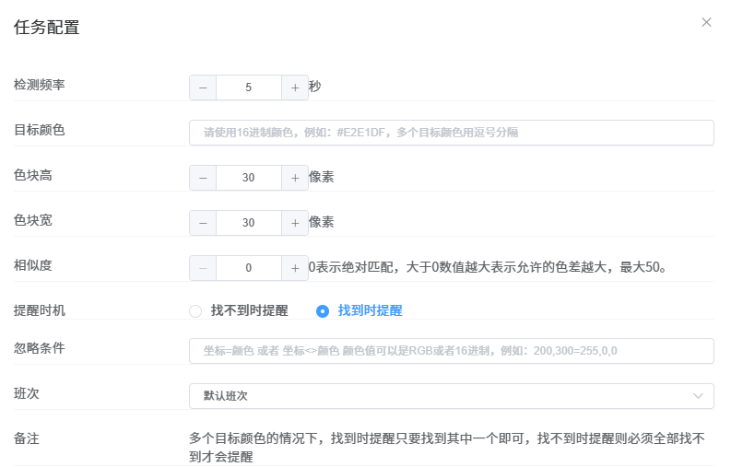Increase 色块宽 using the plus icon
Screen dimensions: 731x467
295,223
